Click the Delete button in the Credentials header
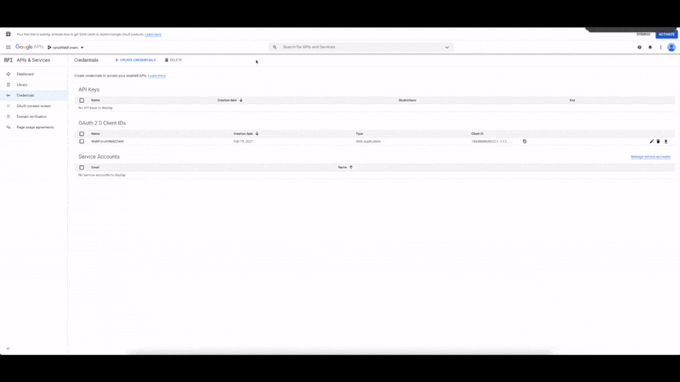The width and height of the screenshot is (680, 382). (x=173, y=60)
